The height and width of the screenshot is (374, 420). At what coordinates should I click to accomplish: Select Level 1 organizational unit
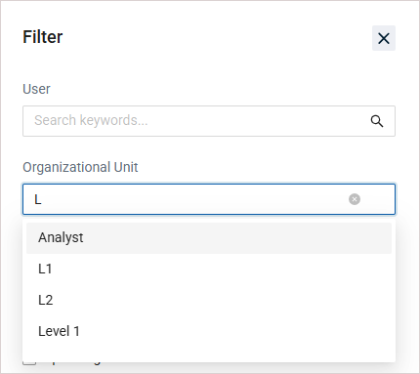point(209,332)
